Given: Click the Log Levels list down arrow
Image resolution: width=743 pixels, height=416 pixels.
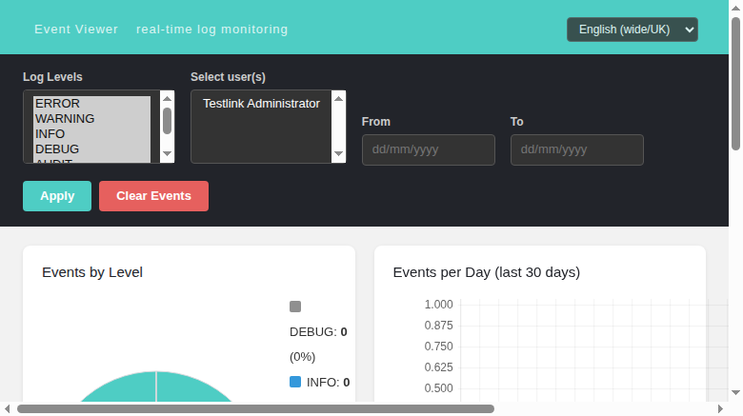Looking at the screenshot, I should 167,153.
